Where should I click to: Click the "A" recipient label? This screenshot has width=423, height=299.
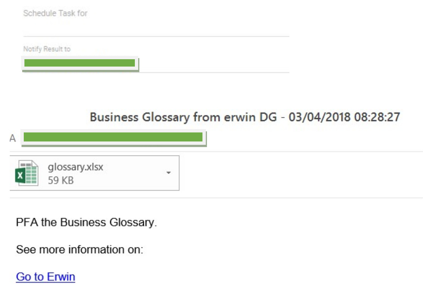pyautogui.click(x=13, y=138)
